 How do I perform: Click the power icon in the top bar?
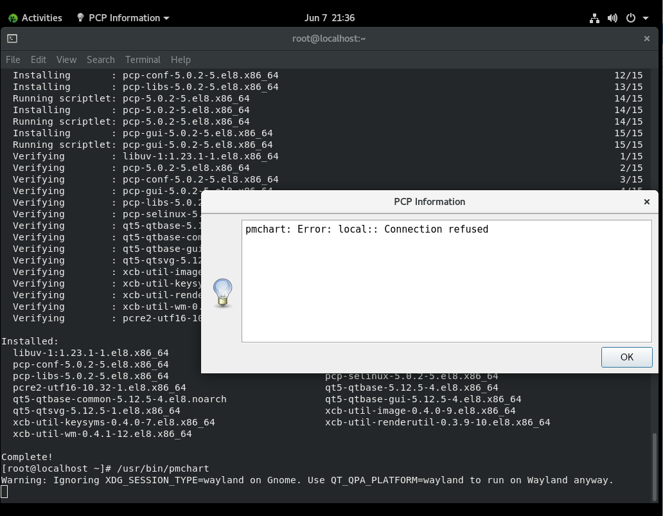[630, 18]
